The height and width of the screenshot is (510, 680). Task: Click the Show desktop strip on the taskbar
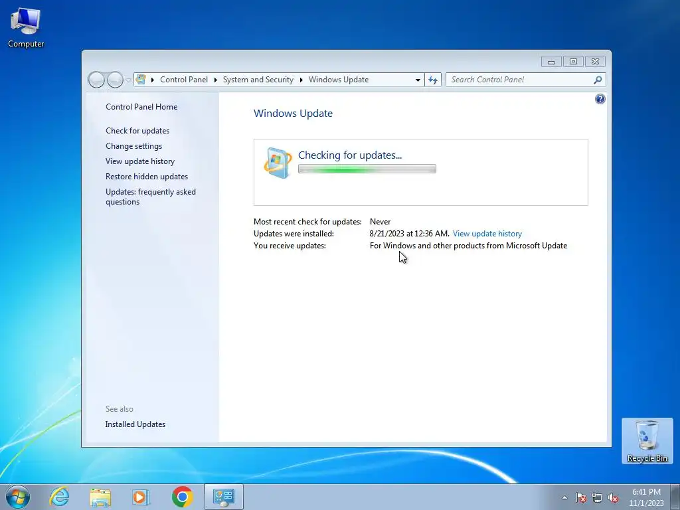click(x=675, y=497)
